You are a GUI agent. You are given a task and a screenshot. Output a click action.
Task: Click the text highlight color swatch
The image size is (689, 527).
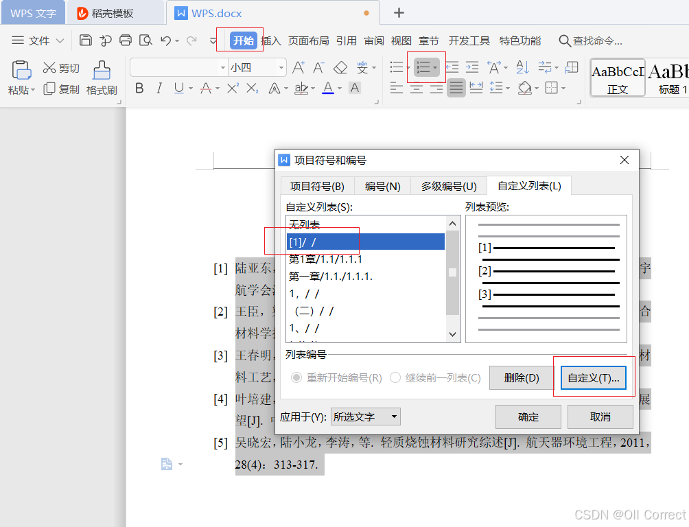click(301, 89)
